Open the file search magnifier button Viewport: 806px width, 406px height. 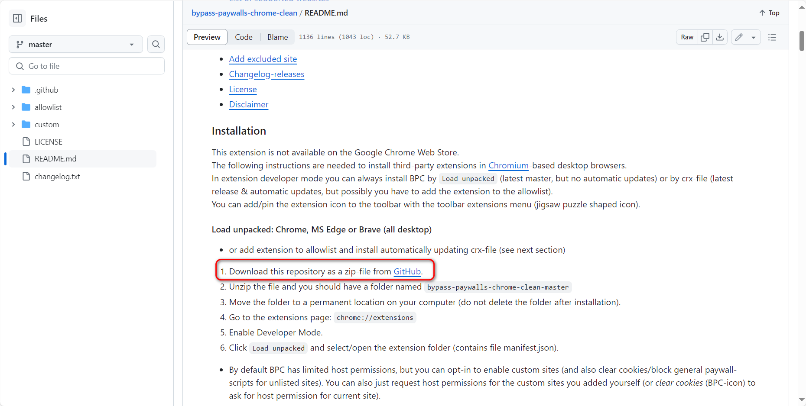tap(156, 44)
